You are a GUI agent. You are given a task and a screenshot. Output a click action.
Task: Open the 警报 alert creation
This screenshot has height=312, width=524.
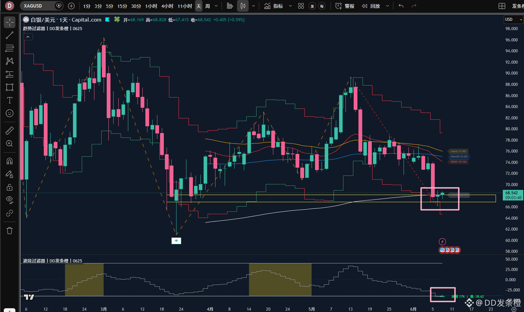[345, 6]
